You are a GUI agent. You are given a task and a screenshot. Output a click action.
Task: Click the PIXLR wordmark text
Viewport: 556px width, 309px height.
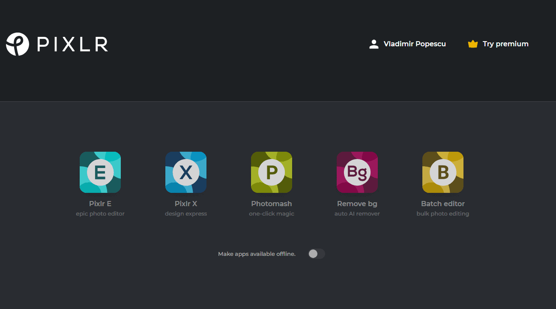point(72,44)
